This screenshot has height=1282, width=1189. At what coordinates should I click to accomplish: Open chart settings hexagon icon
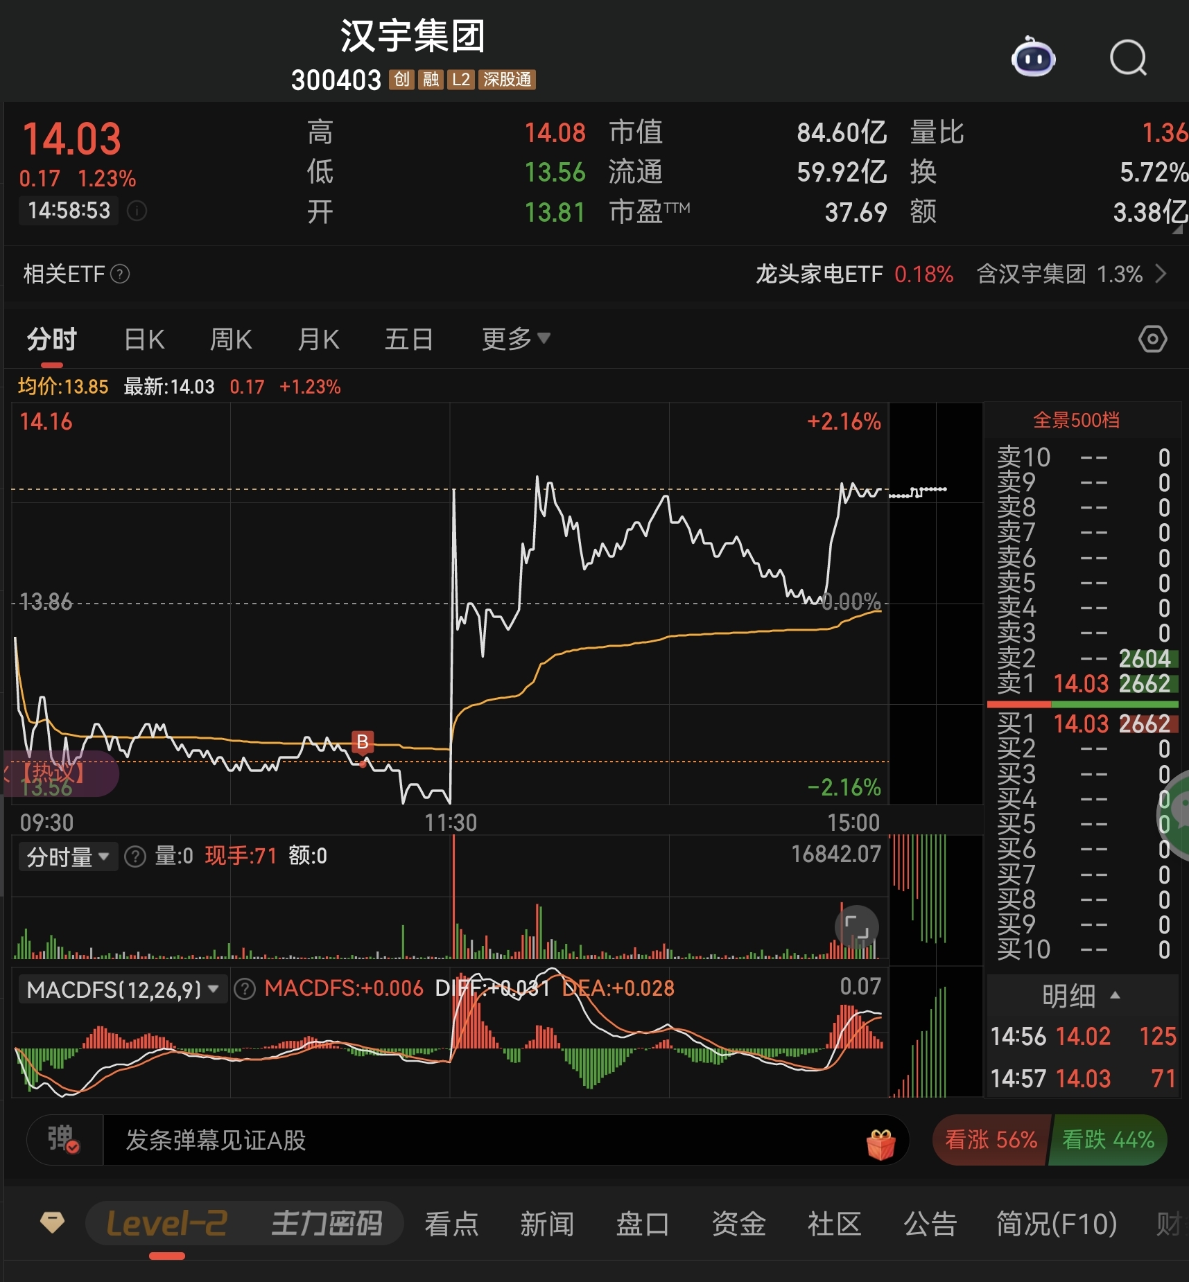[1152, 339]
